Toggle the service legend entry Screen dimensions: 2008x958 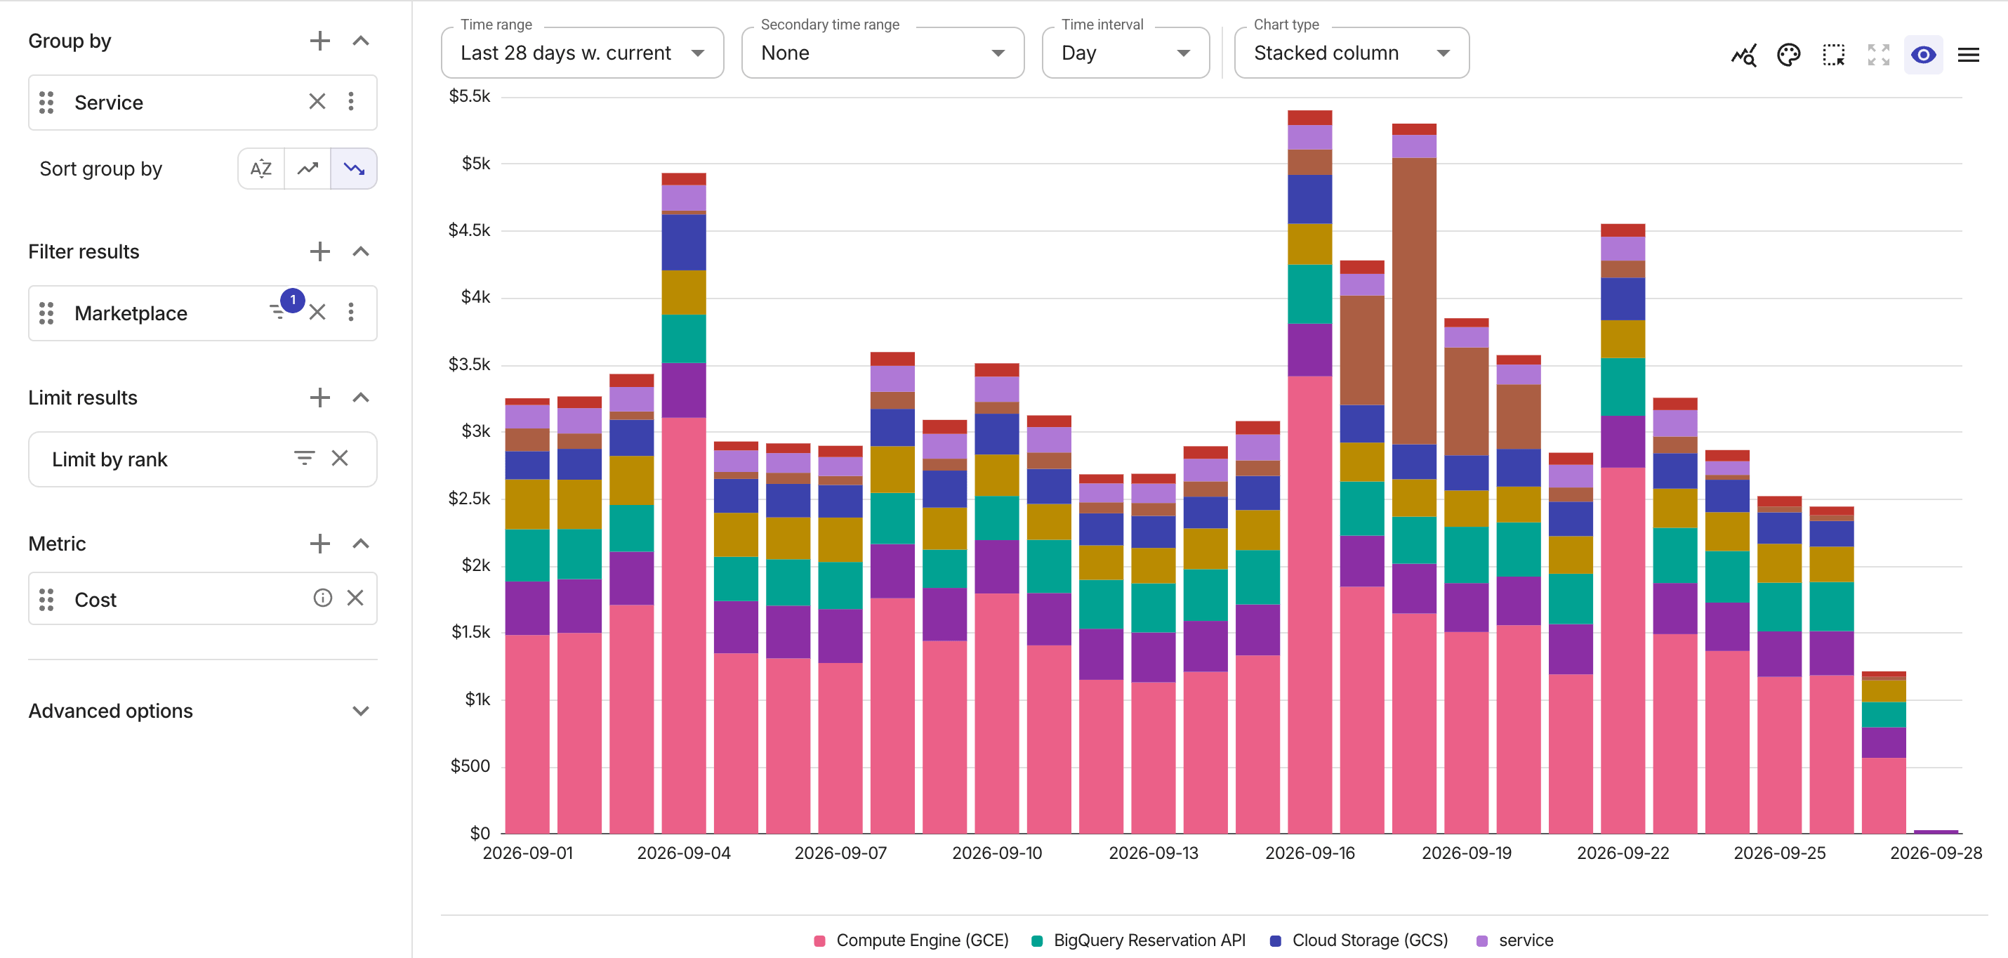tap(1514, 940)
